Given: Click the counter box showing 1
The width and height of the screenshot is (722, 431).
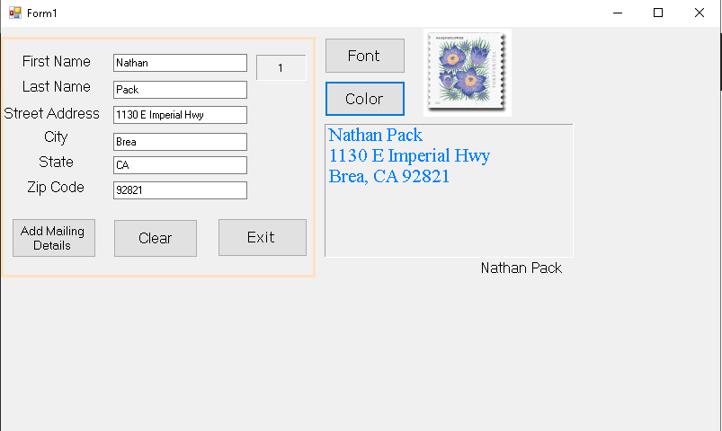Looking at the screenshot, I should point(281,68).
